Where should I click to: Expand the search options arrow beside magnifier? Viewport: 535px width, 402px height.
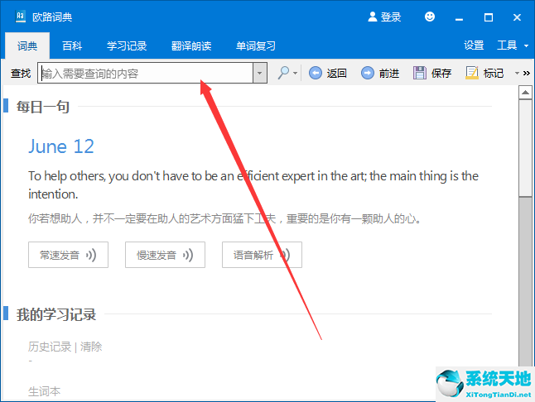tap(295, 73)
